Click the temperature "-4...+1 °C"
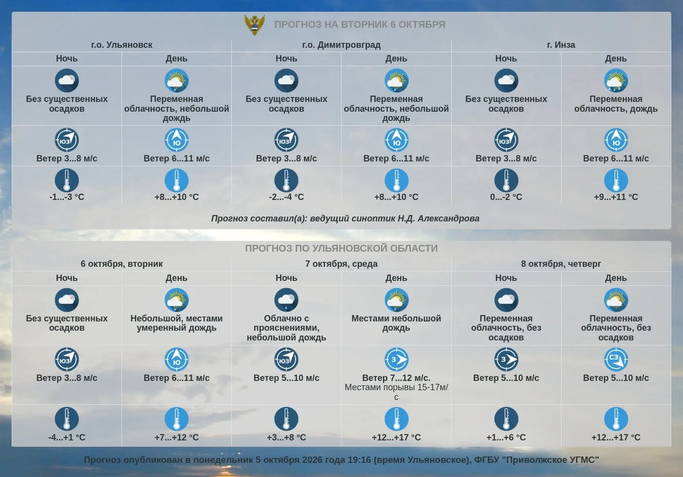The height and width of the screenshot is (477, 683). coord(67,437)
